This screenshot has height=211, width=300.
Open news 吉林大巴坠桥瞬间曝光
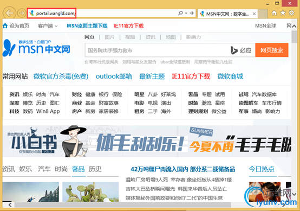pos(150,189)
